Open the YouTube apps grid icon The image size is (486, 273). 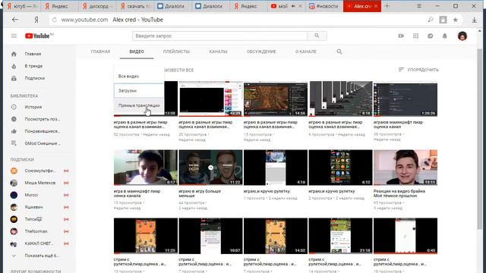point(415,36)
